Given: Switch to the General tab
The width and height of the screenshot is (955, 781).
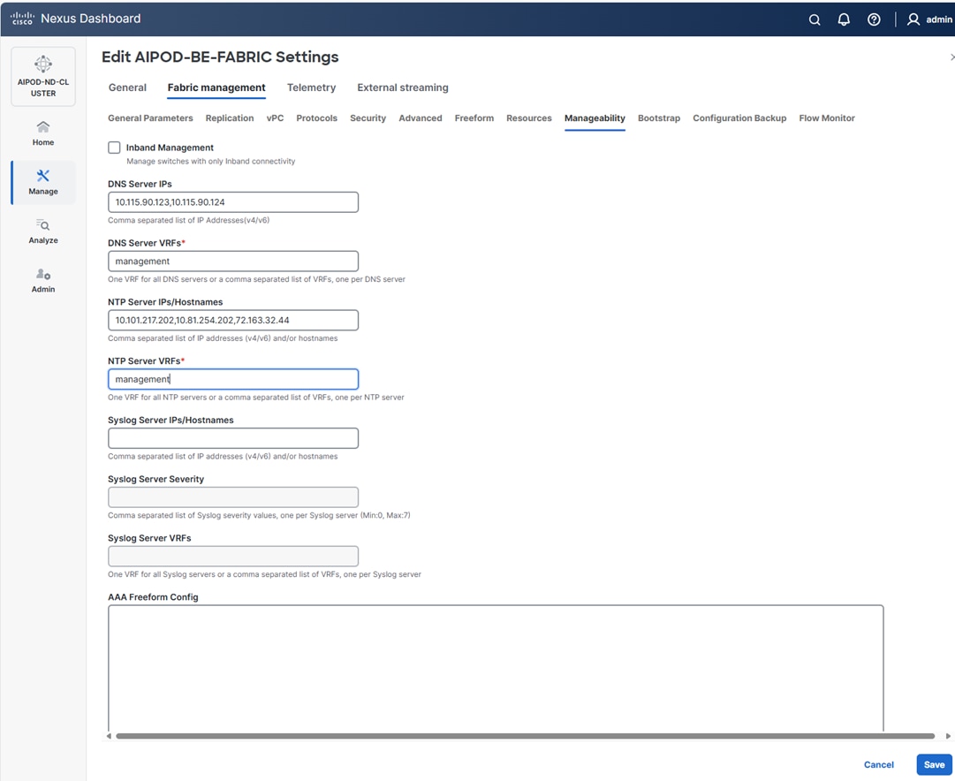Looking at the screenshot, I should [x=127, y=87].
